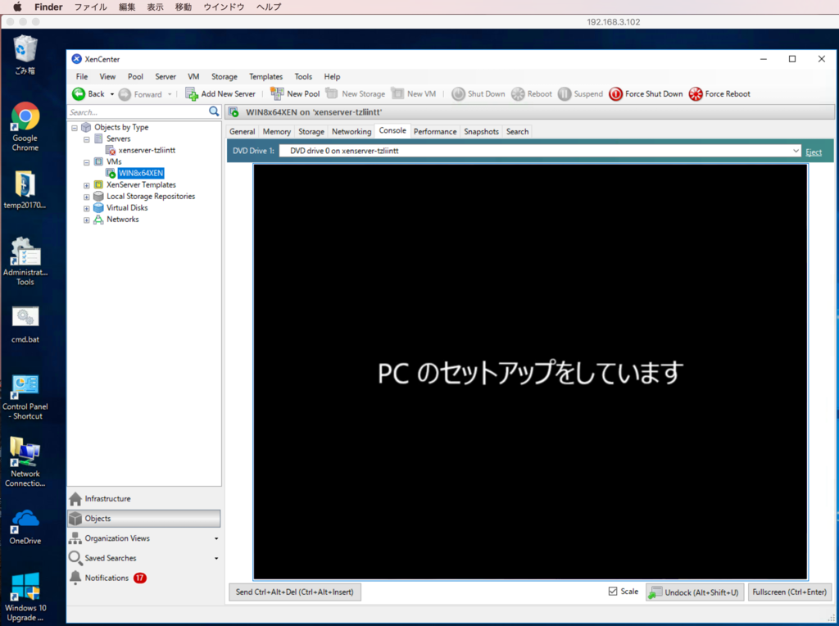Switch to the Memory tab
This screenshot has width=839, height=626.
[277, 132]
